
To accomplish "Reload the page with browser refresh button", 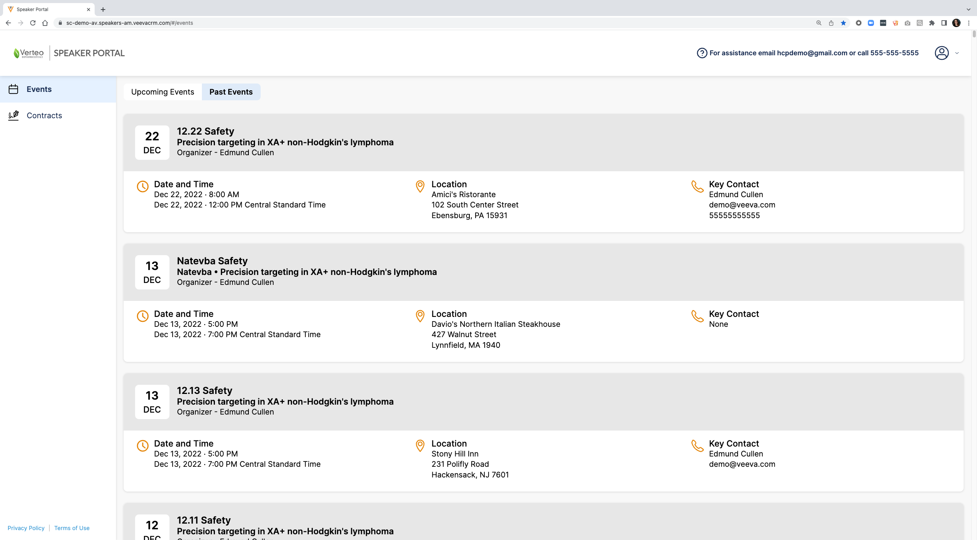I will point(33,23).
